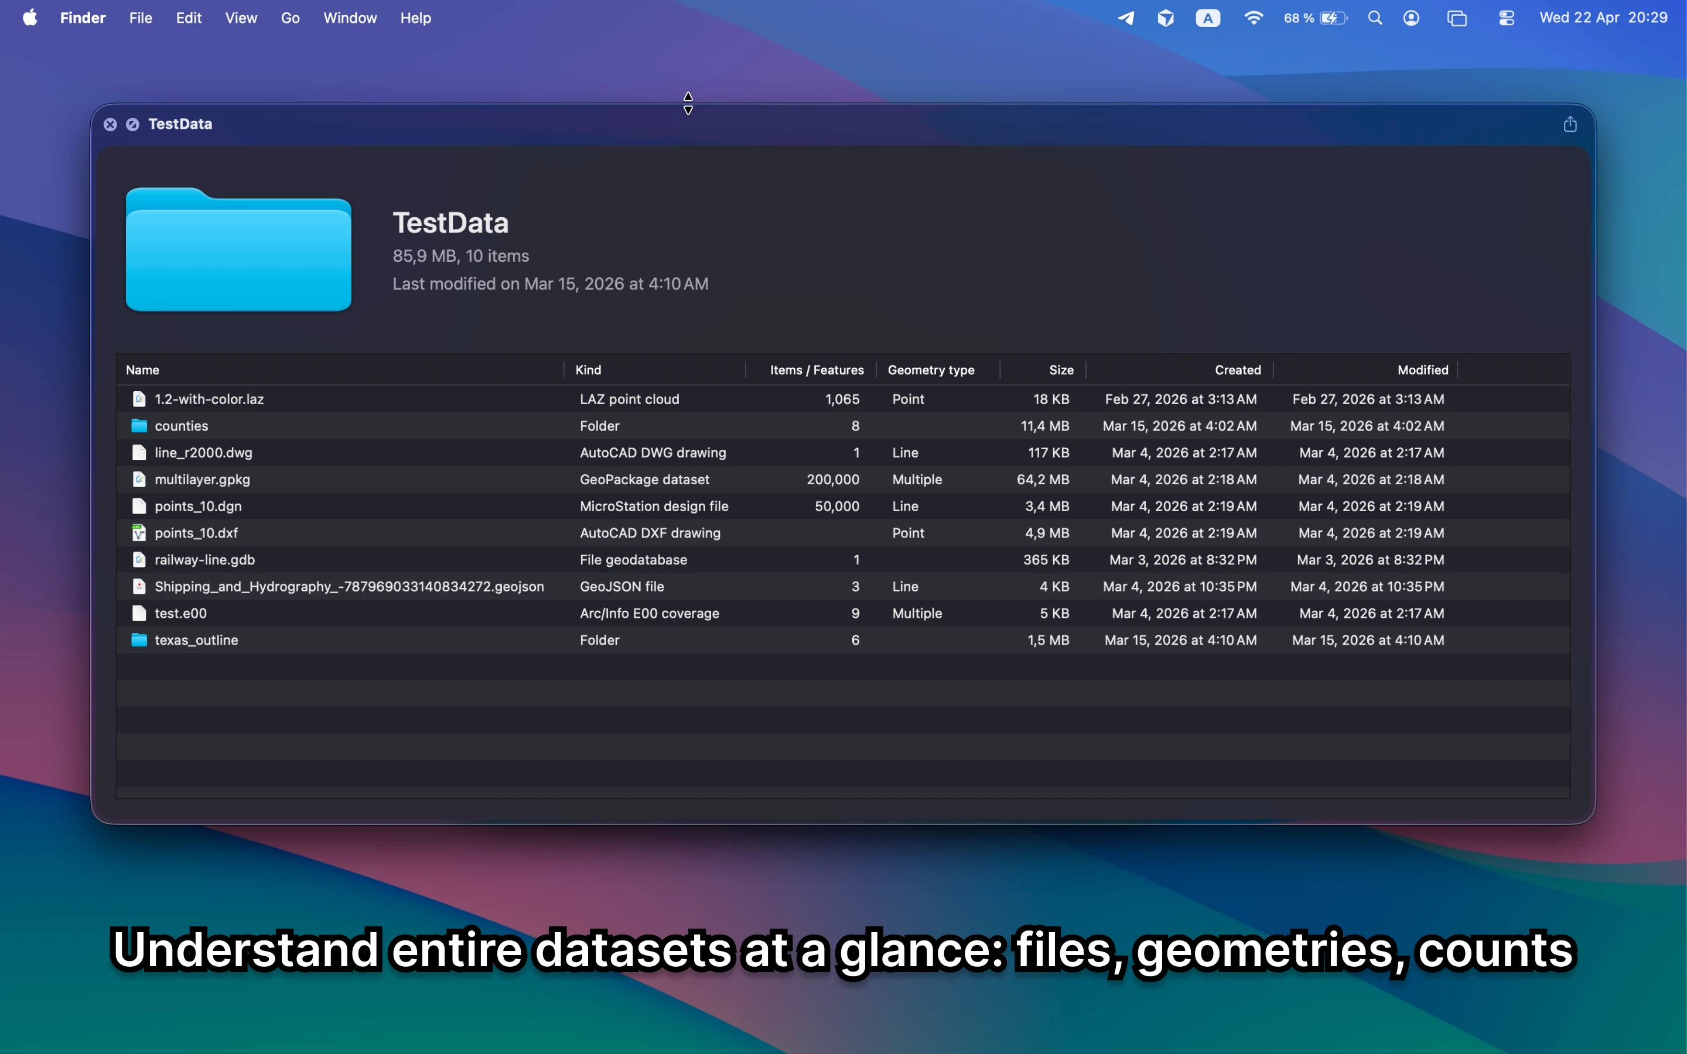The image size is (1687, 1054).
Task: Select the texas_outline folder name
Action: [x=197, y=639]
